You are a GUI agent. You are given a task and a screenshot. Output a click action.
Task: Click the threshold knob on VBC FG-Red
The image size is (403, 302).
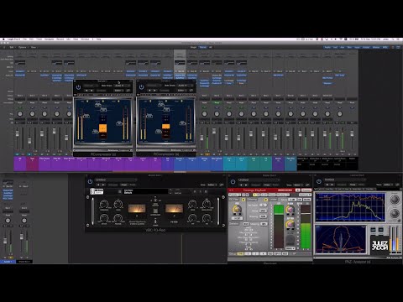pos(104,204)
